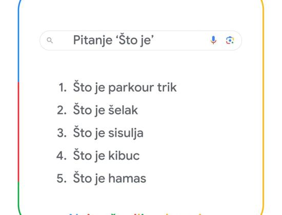Click empty search bar space before microphone
The height and width of the screenshot is (215, 282).
(x=182, y=40)
